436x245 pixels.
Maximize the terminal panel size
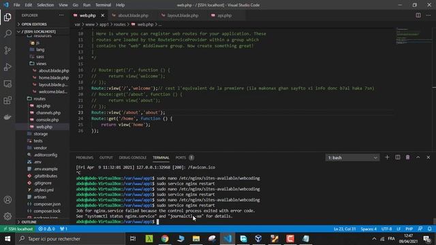click(x=418, y=157)
